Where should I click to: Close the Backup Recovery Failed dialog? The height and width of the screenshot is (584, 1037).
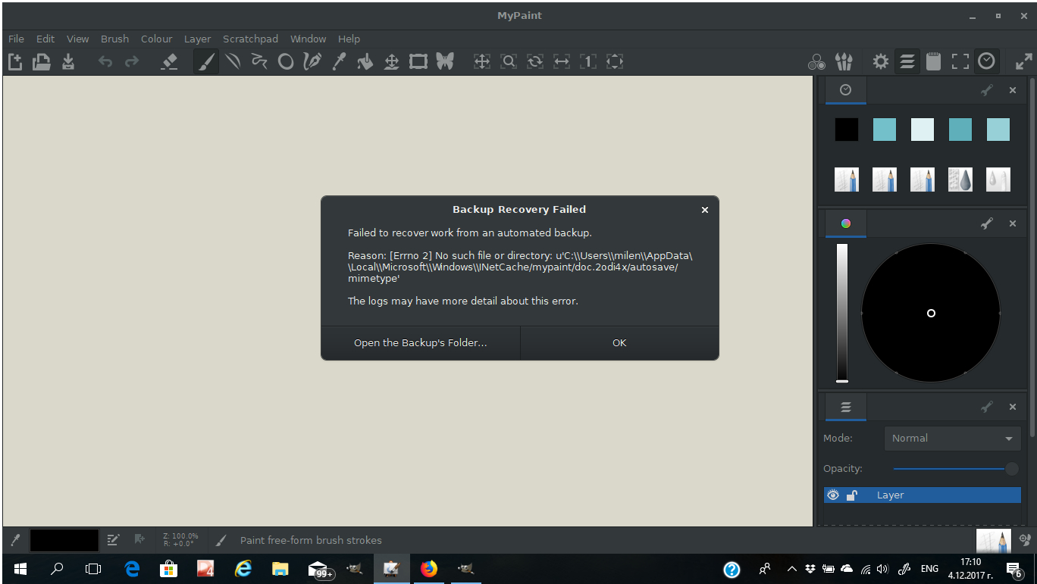(x=704, y=210)
